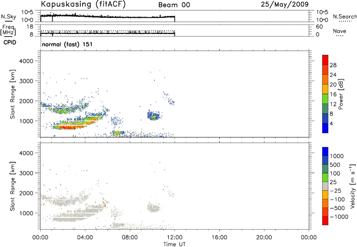Click the 28 label on power colorbar
357x247 pixels.
333,65
